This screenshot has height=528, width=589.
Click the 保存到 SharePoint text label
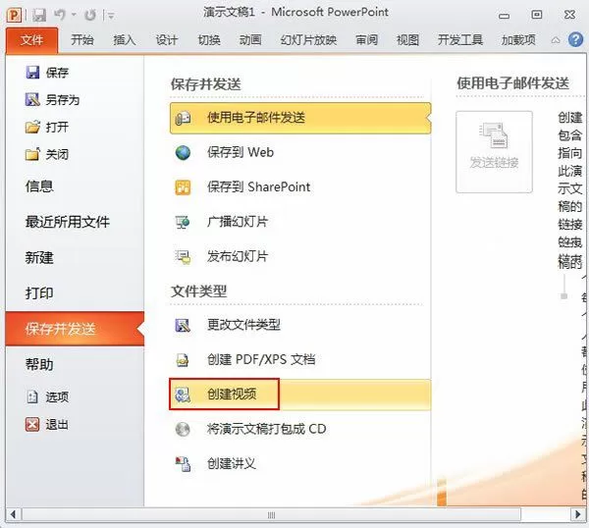coord(259,186)
